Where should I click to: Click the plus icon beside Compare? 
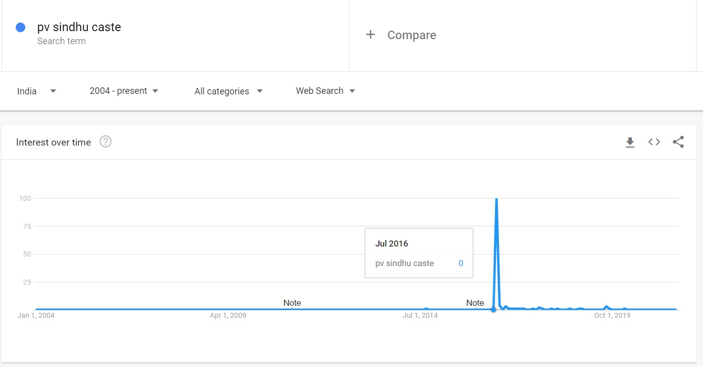(370, 35)
